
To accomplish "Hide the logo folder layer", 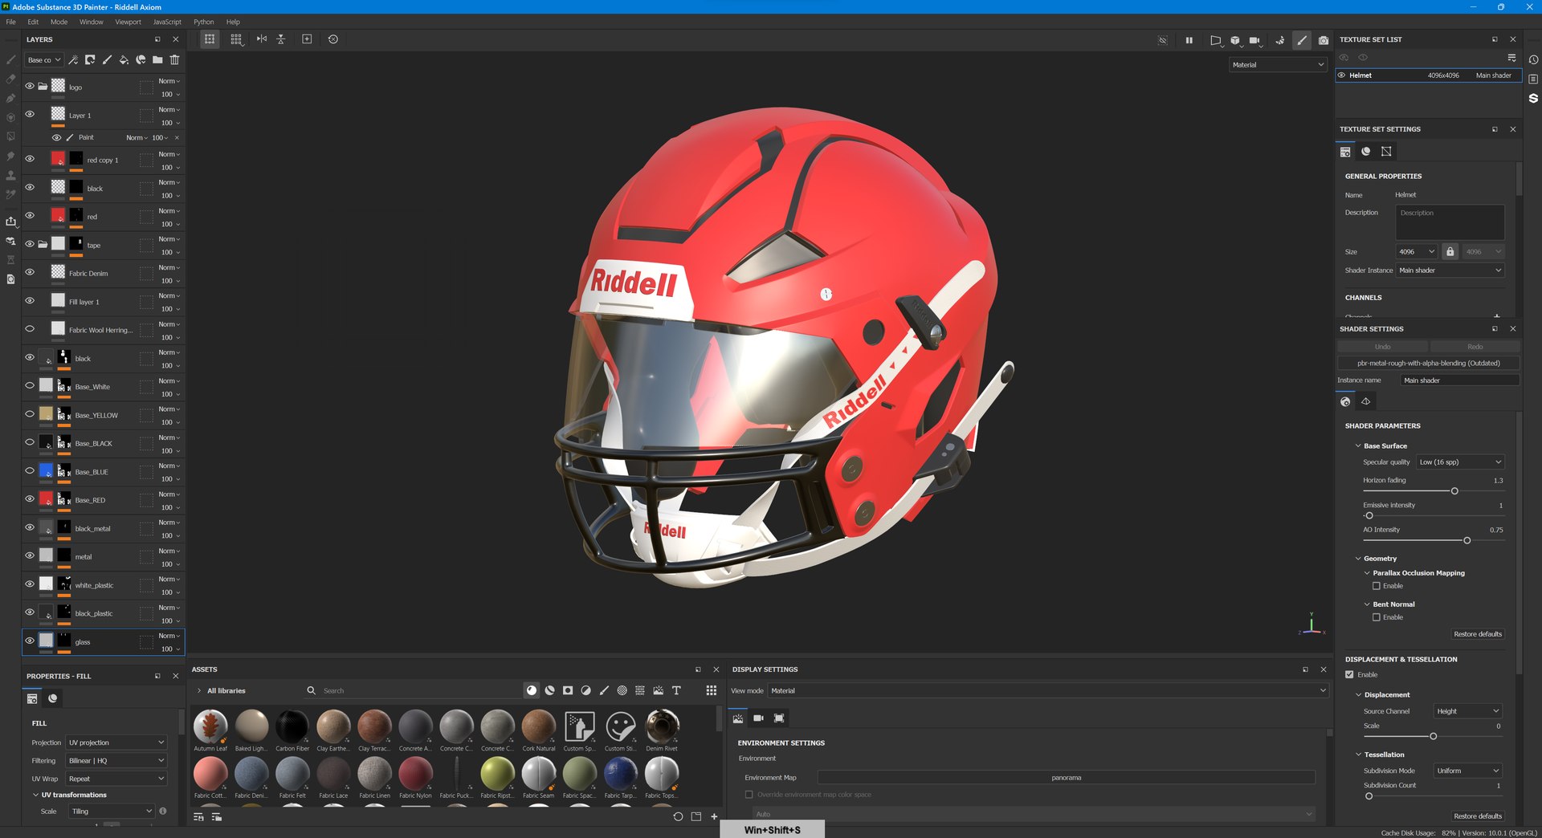I will pyautogui.click(x=30, y=86).
